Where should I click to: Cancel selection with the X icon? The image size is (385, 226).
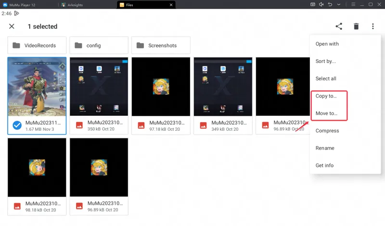pyautogui.click(x=12, y=26)
